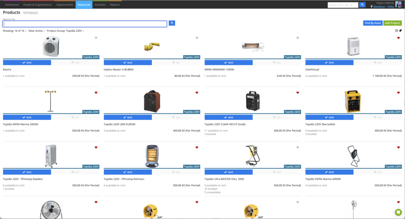
Task: Open the 'Product Group: Topidla 220V' filter
Action: pyautogui.click(x=65, y=31)
